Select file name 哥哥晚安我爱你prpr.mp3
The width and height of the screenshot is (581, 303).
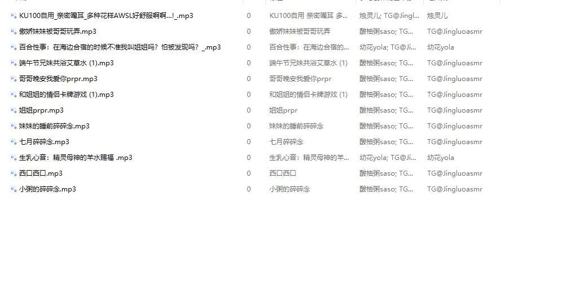coord(58,78)
